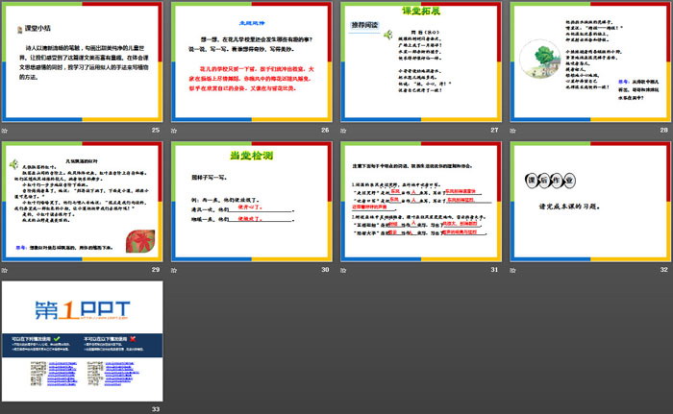Click slide number 28 label
Viewport: 673px width, 414px height.
(664, 130)
